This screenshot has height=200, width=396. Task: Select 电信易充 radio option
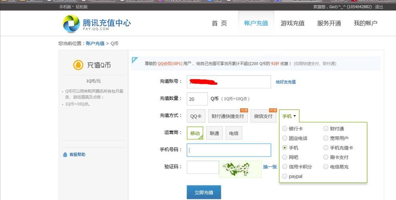[326, 167]
